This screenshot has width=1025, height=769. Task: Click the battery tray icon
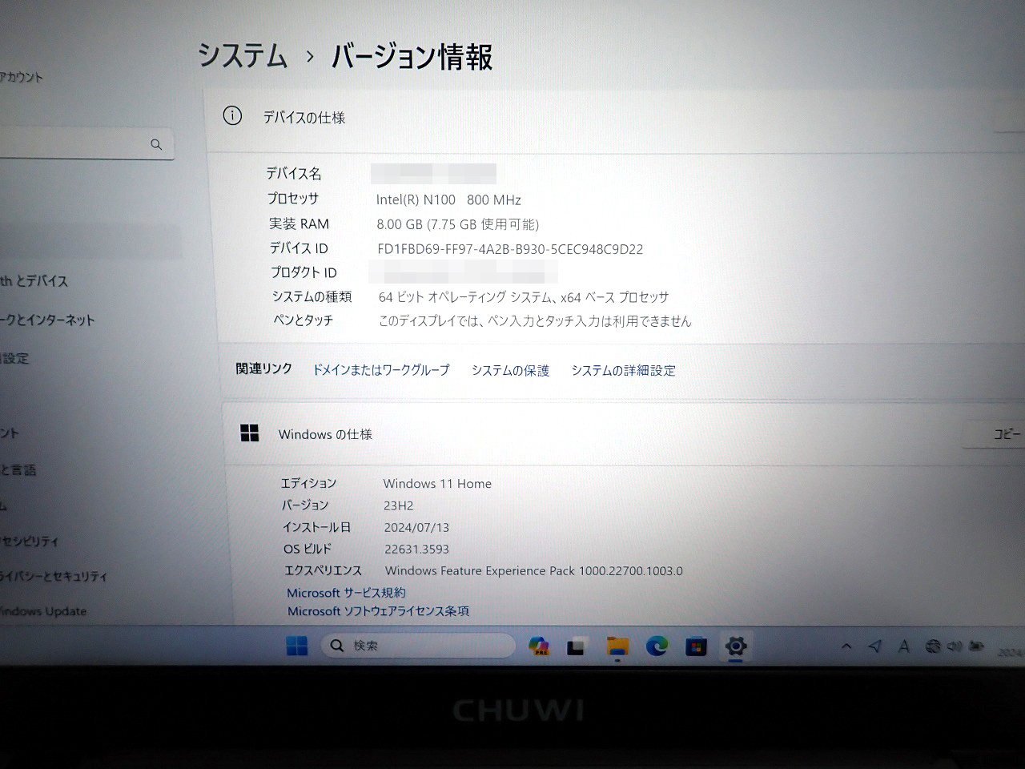pyautogui.click(x=976, y=646)
